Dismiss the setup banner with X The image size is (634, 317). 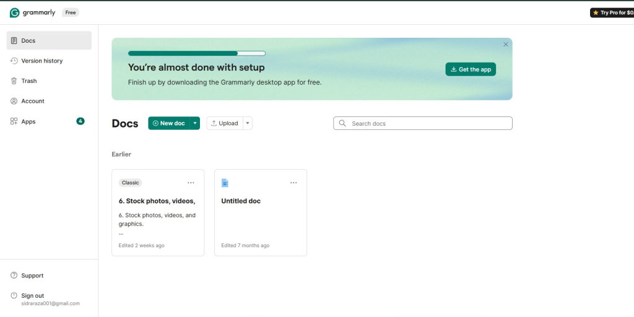[505, 45]
